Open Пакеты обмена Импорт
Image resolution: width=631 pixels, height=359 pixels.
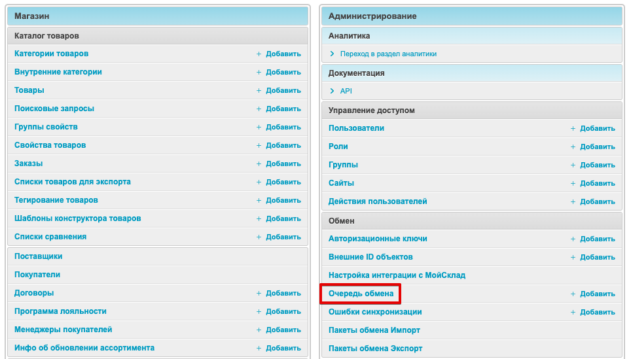(374, 330)
